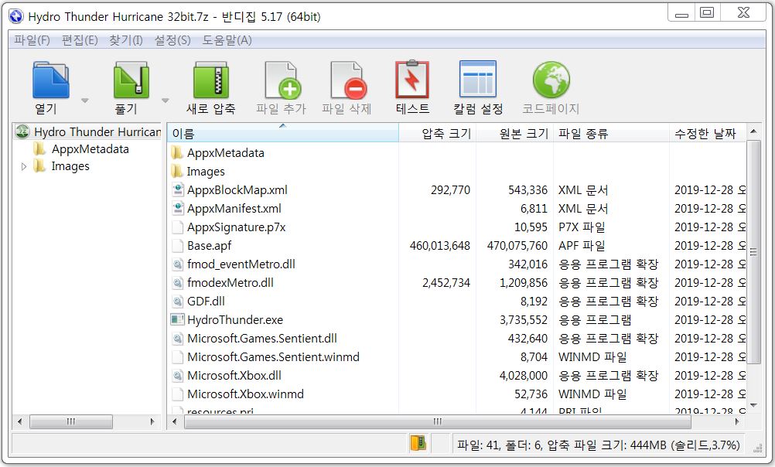Sort by the 수정한 날짜 column header
This screenshot has width=775, height=467.
coord(707,134)
